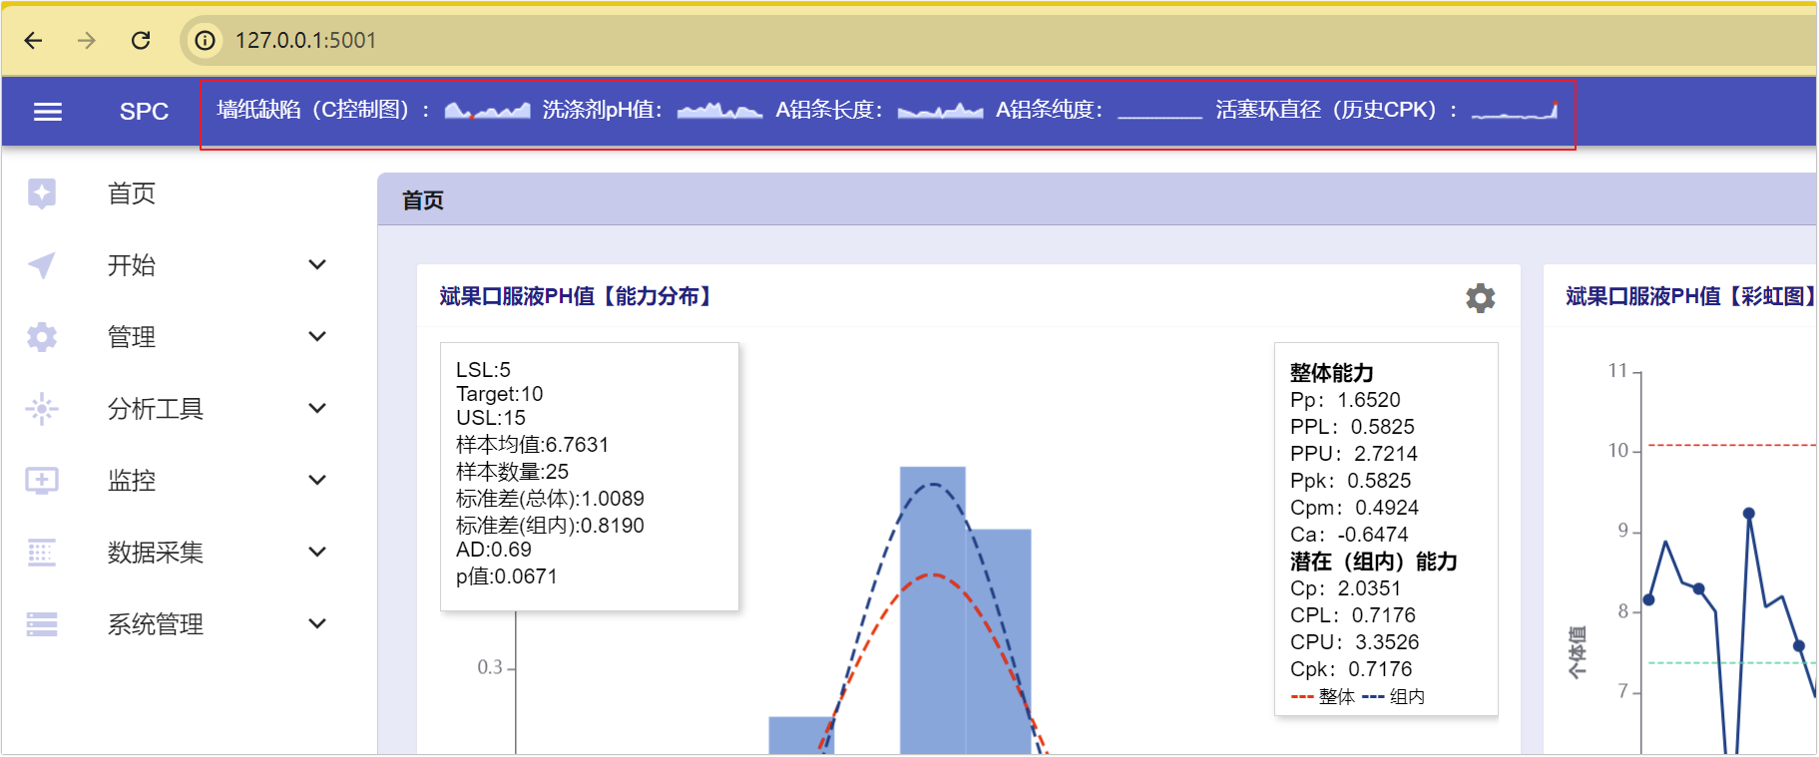Click the 墙纸缺陷 (C控制图) sparkline

point(487,111)
